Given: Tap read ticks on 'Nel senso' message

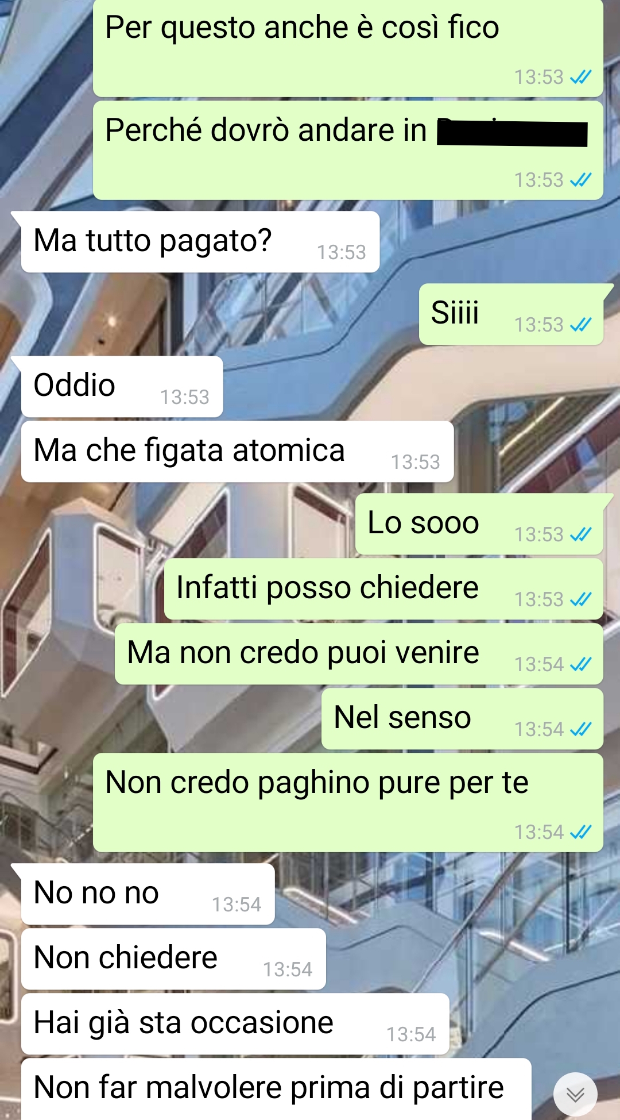Looking at the screenshot, I should (580, 729).
